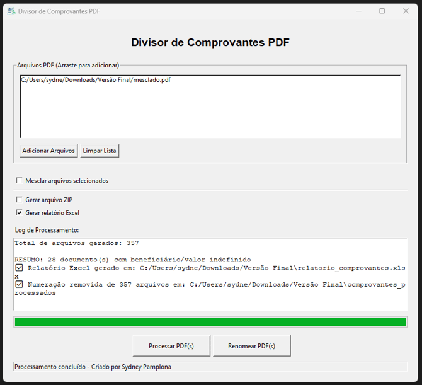Minimize the Divisor de Comprovantes window

coord(359,11)
